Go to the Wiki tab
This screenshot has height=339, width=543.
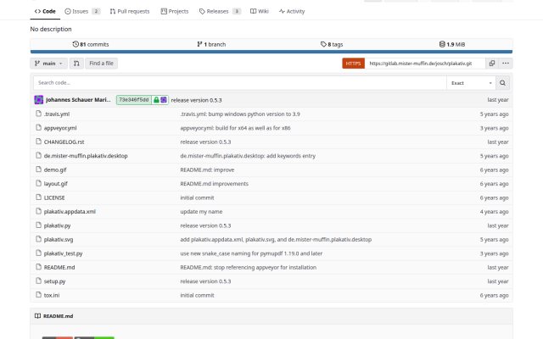click(x=260, y=11)
